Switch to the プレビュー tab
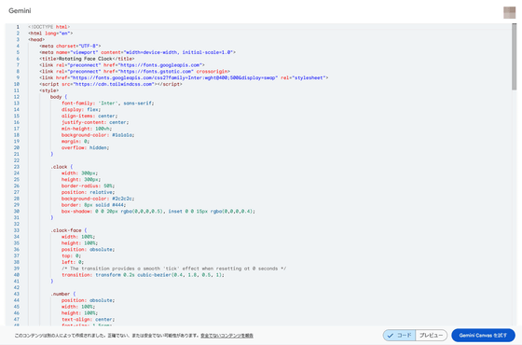Viewport: 522px width, 345px height. coord(431,336)
